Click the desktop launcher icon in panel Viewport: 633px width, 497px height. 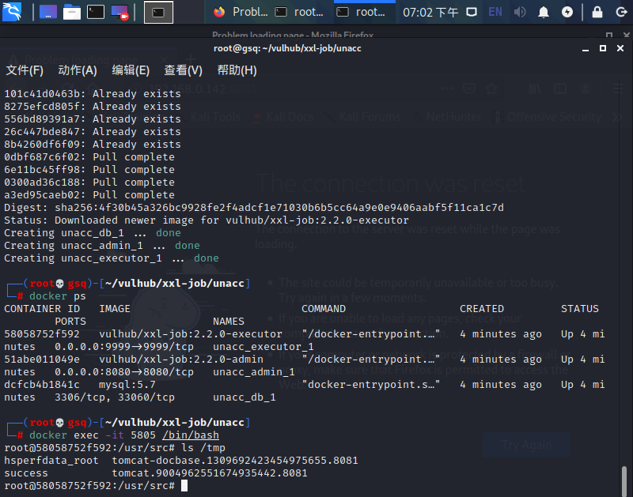tap(48, 12)
